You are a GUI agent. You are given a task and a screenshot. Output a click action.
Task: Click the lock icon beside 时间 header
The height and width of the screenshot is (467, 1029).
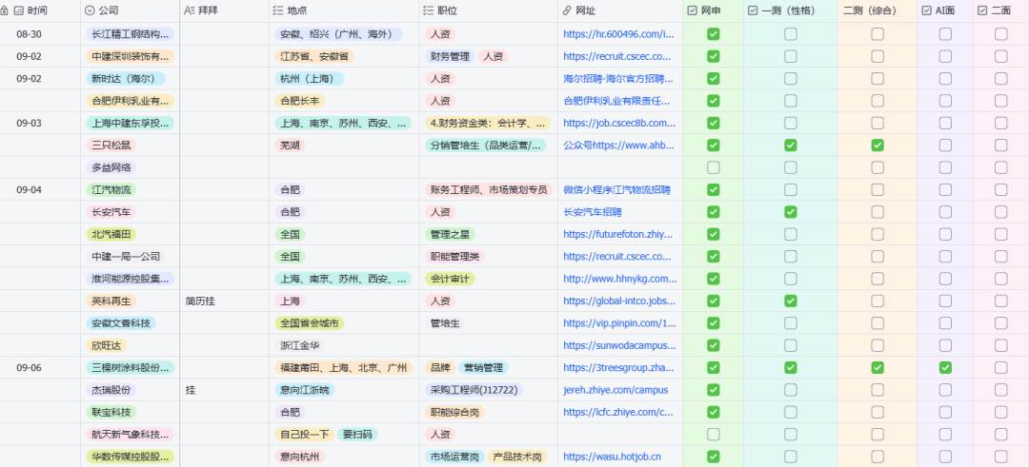(x=6, y=11)
